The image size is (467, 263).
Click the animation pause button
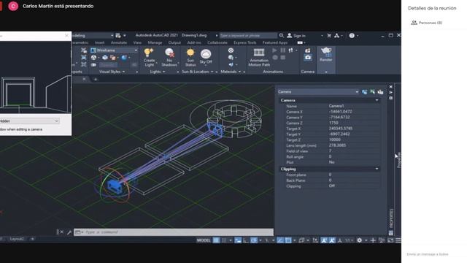pos(282,50)
